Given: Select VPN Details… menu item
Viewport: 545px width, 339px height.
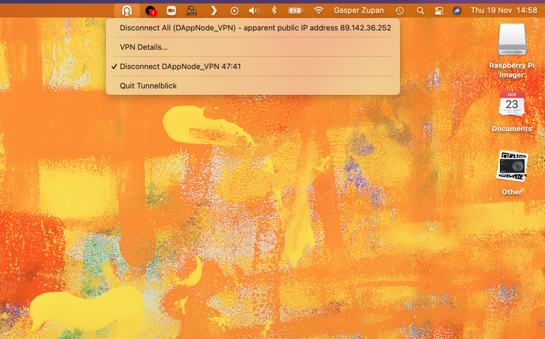Looking at the screenshot, I should pyautogui.click(x=144, y=47).
